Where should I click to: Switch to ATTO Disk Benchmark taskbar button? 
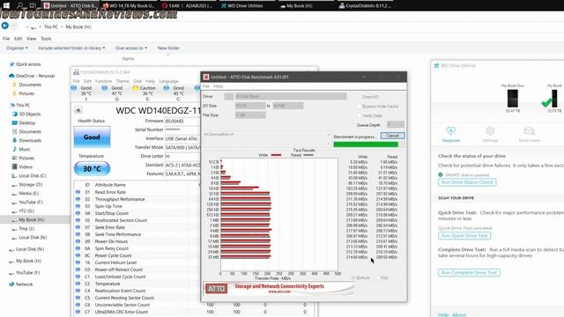(70, 6)
